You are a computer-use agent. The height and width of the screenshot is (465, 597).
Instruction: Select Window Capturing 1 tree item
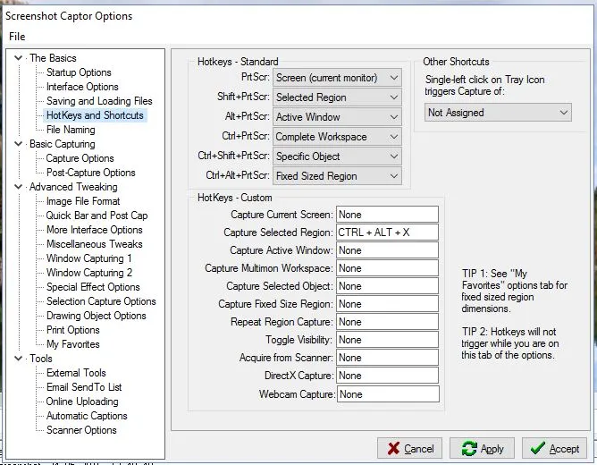tap(89, 258)
